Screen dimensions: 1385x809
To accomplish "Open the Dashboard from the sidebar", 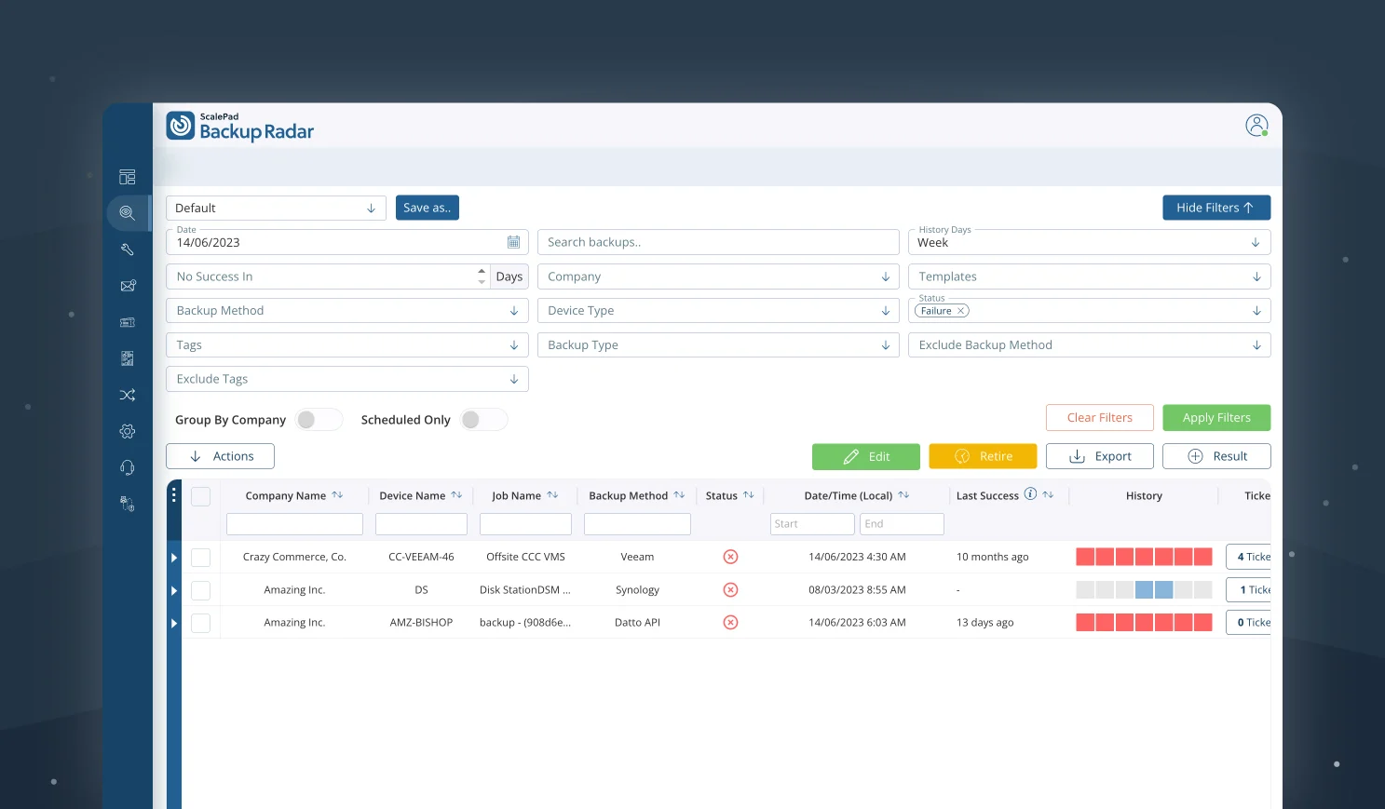I will pyautogui.click(x=128, y=176).
